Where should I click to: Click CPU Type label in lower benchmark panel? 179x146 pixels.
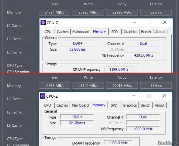pyautogui.click(x=15, y=139)
